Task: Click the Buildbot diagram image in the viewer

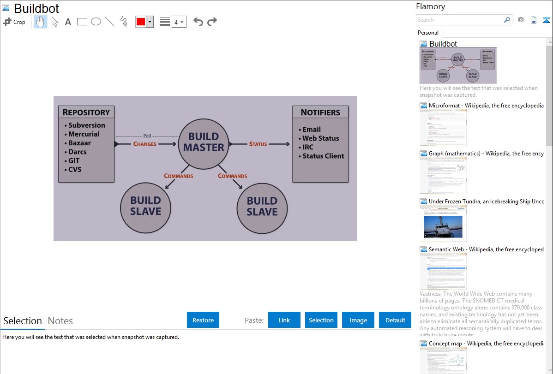Action: pos(205,168)
